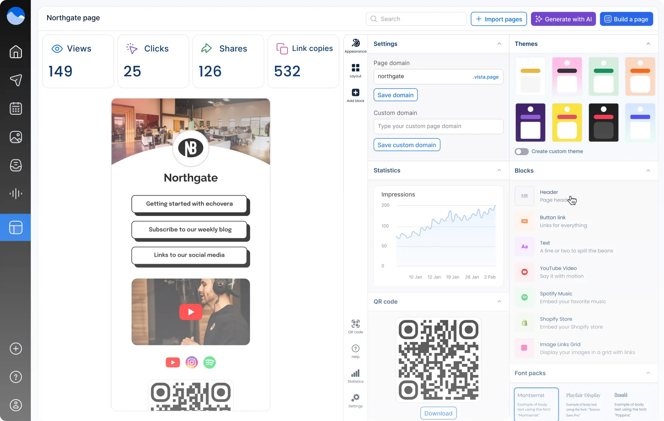
Task: Open the QR code panel icon
Action: pyautogui.click(x=355, y=326)
